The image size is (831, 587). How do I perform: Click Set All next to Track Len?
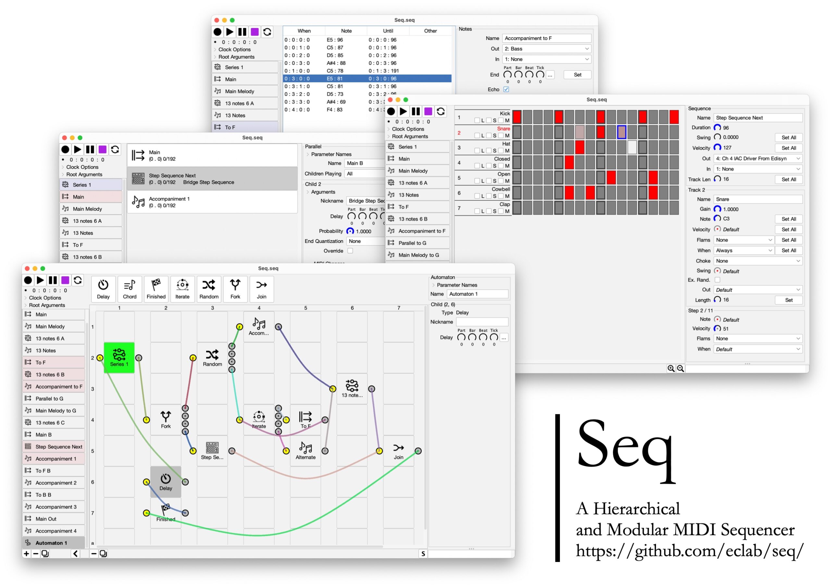pos(789,179)
